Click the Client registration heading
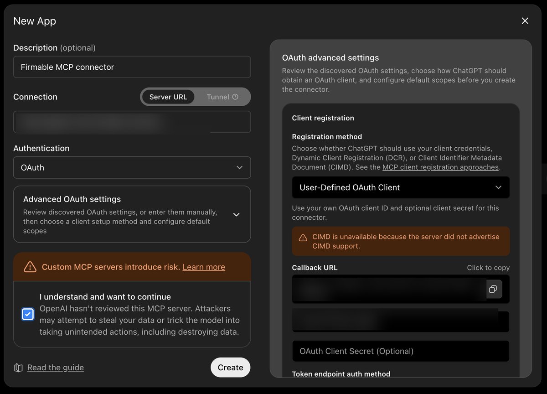This screenshot has width=547, height=394. (x=323, y=118)
